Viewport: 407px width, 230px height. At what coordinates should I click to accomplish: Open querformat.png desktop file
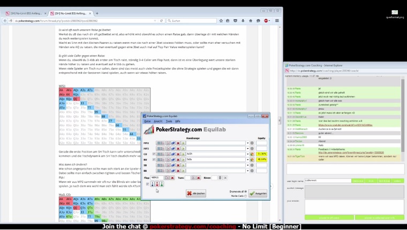pyautogui.click(x=395, y=14)
